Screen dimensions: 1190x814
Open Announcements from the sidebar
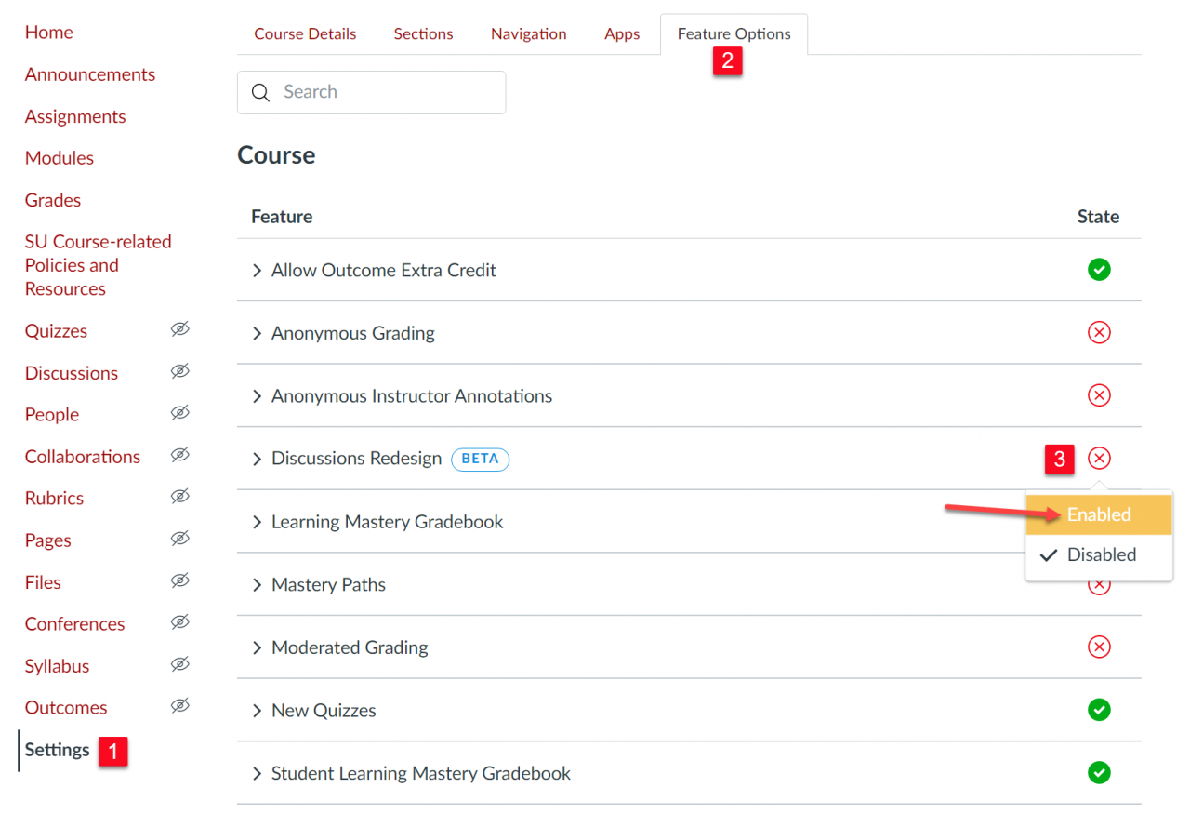click(89, 74)
